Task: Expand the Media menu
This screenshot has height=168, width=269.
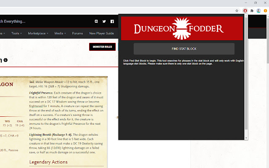Action: pos(60,34)
